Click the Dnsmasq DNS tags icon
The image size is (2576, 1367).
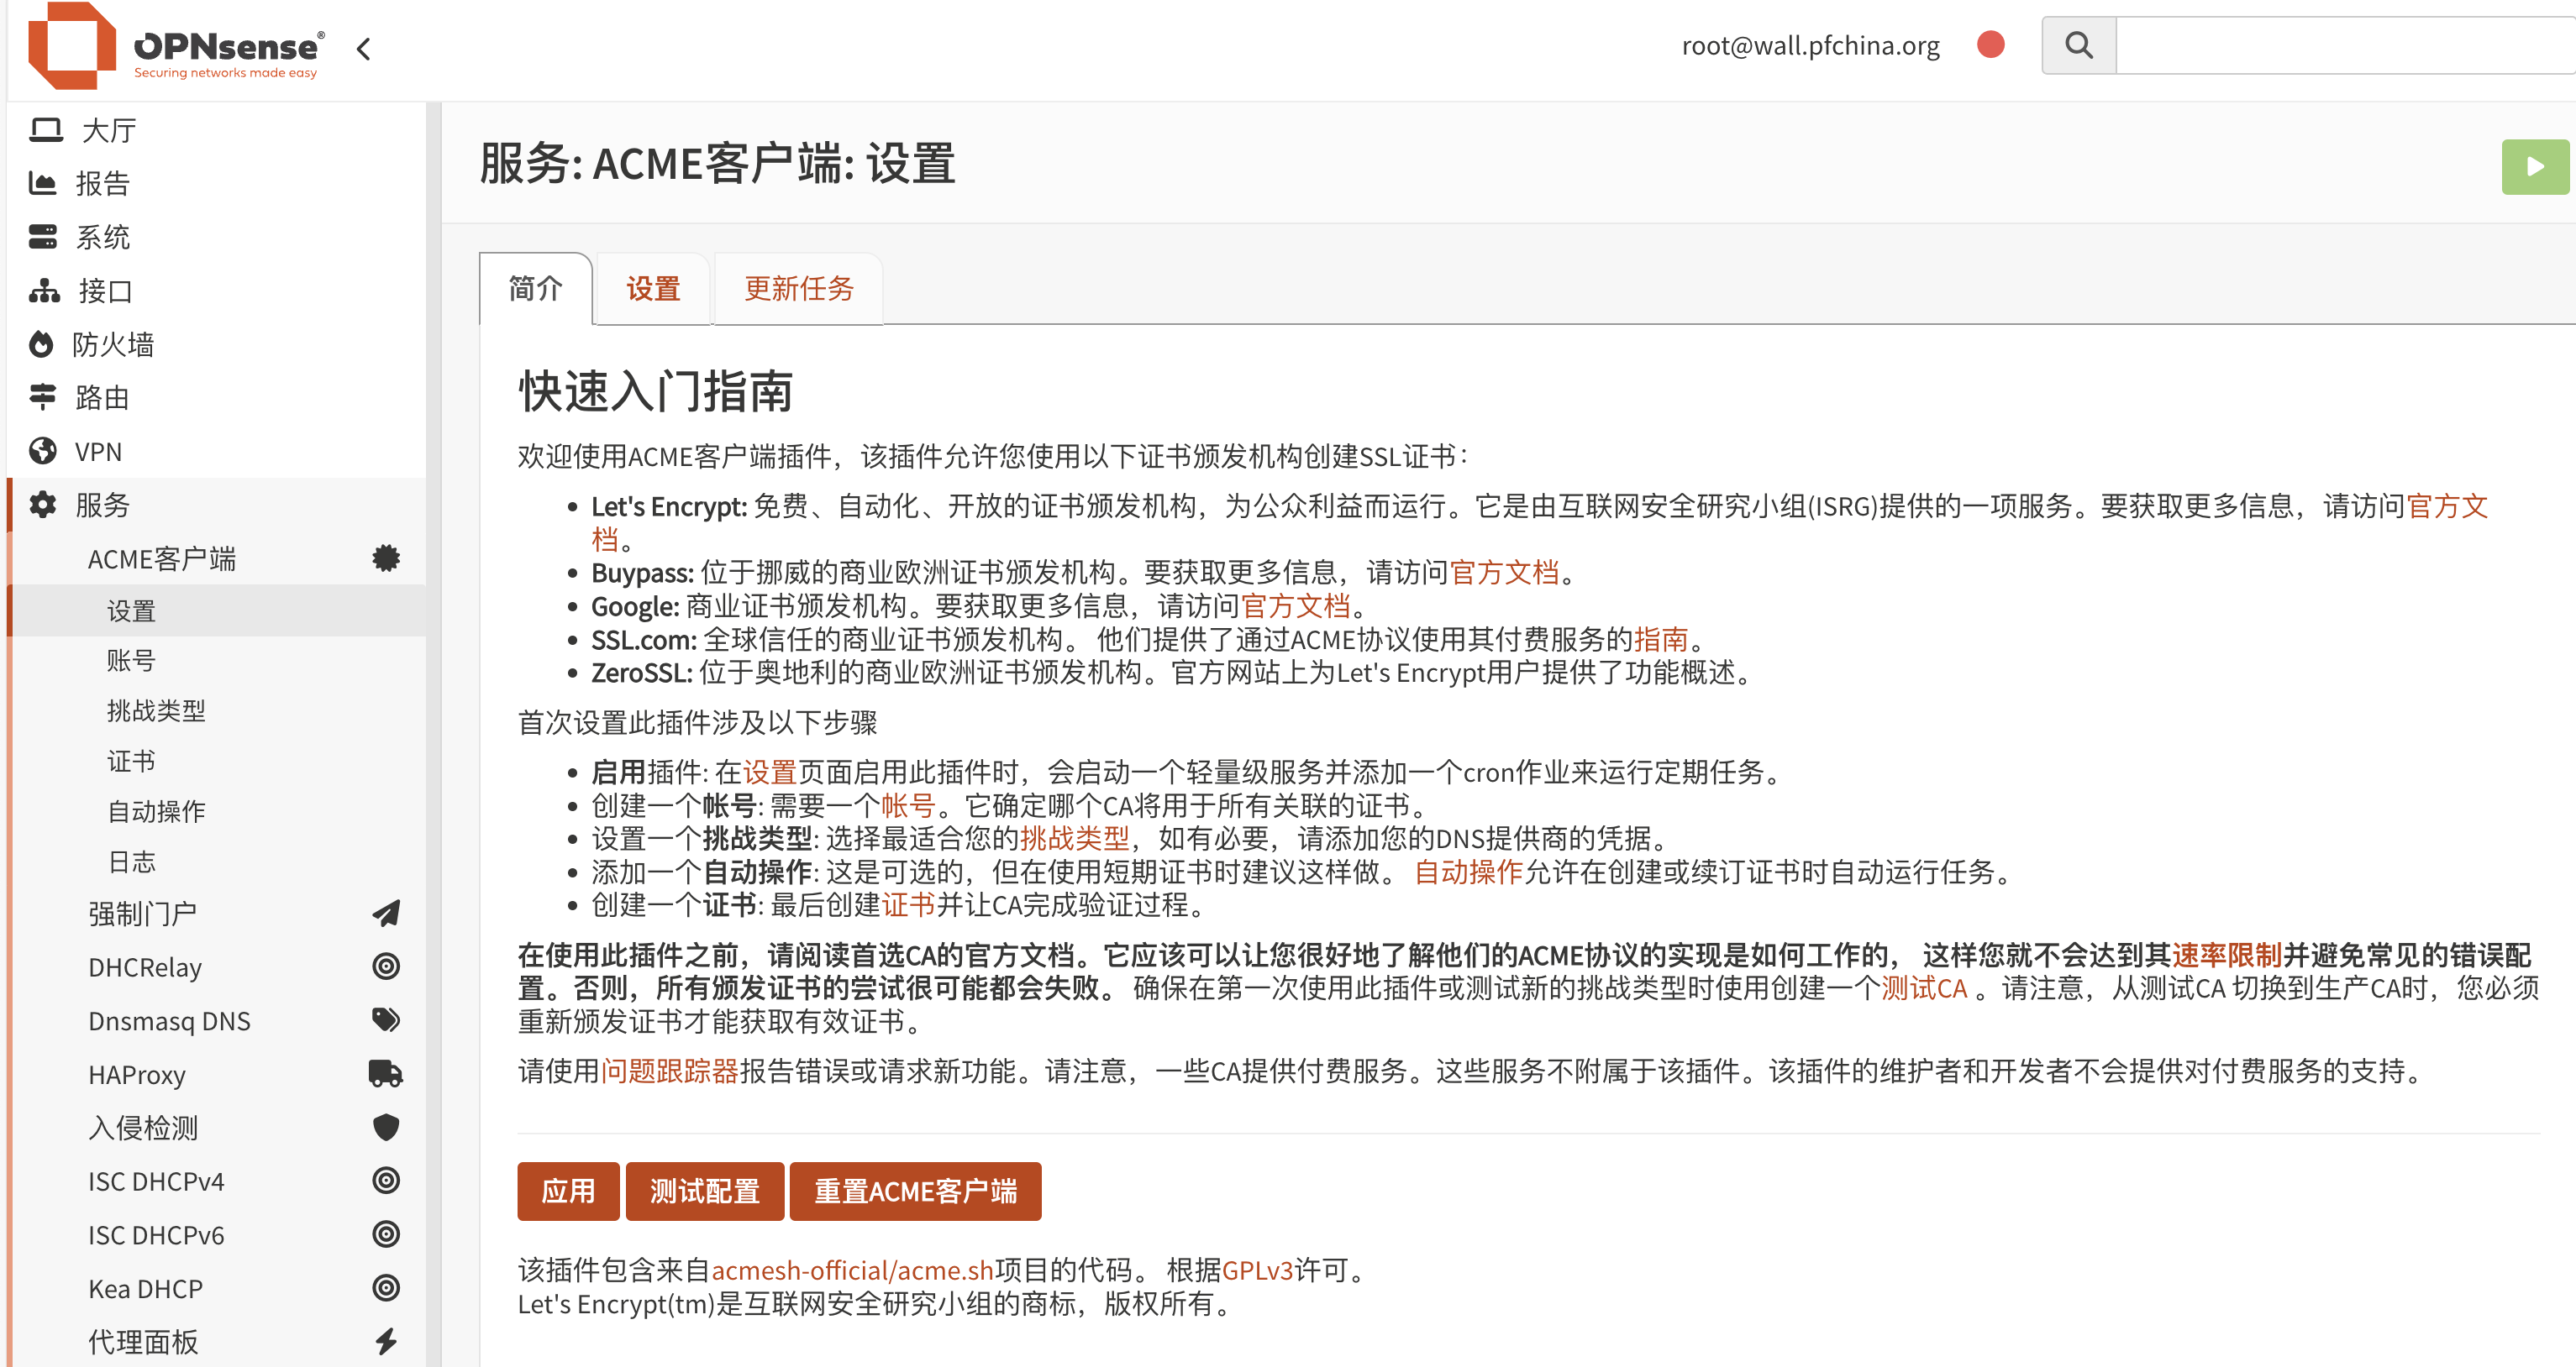(385, 1019)
